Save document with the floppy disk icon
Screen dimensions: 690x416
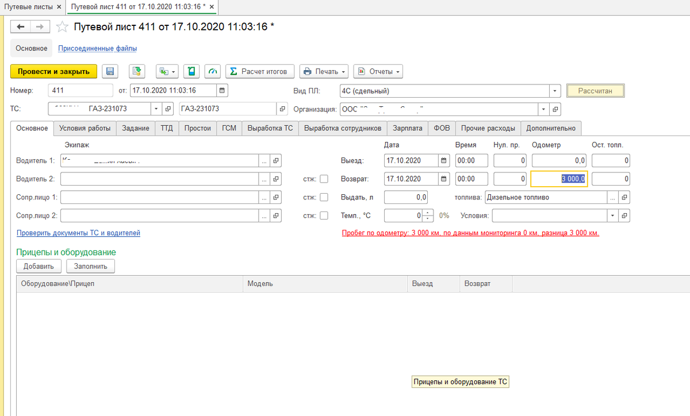[110, 71]
